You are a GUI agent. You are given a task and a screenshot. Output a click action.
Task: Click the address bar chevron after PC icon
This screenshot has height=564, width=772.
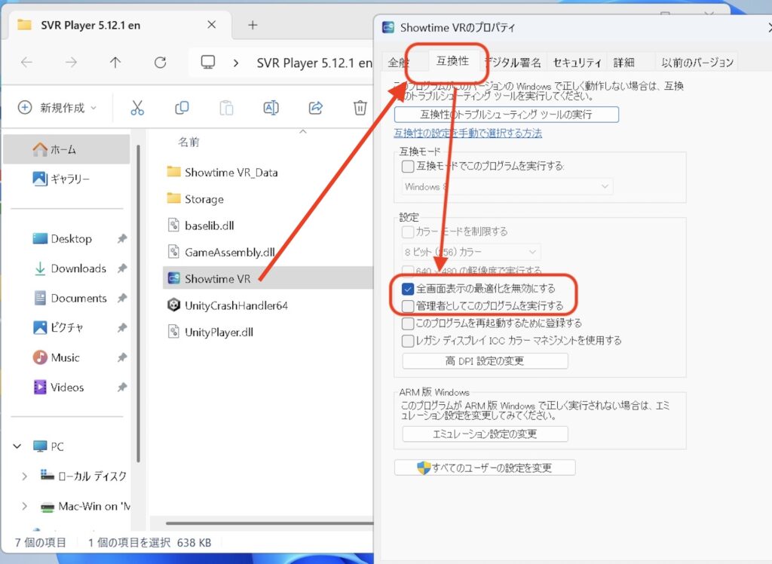point(236,63)
